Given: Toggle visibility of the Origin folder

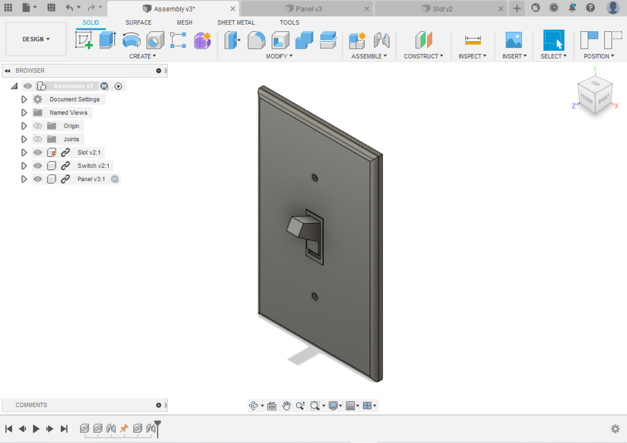Looking at the screenshot, I should point(38,125).
